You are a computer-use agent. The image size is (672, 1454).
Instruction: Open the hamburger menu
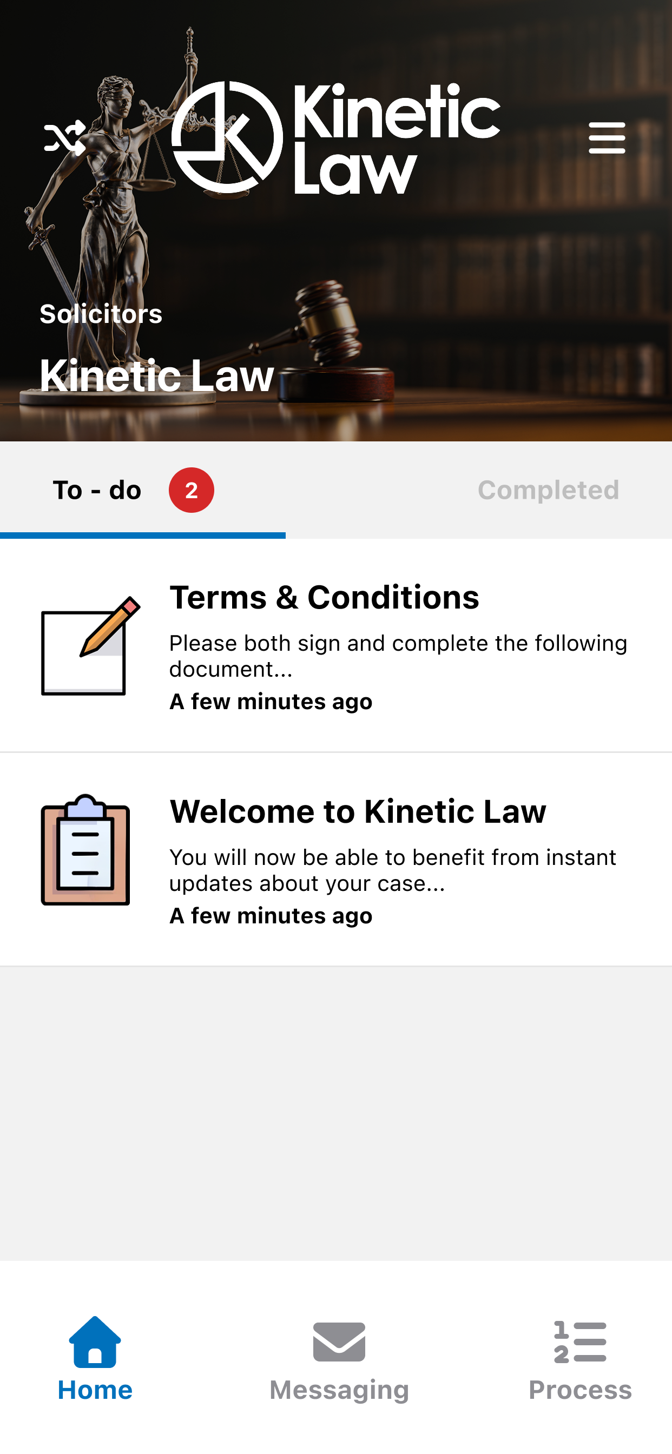[x=607, y=138]
